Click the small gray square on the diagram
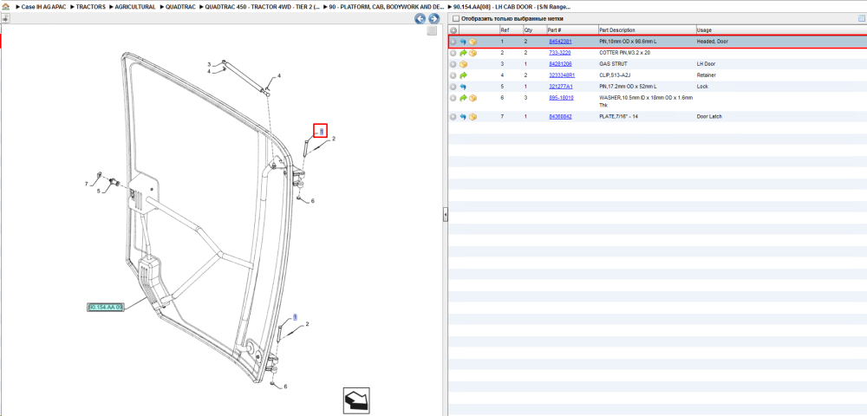This screenshot has height=416, width=867. coord(433,31)
